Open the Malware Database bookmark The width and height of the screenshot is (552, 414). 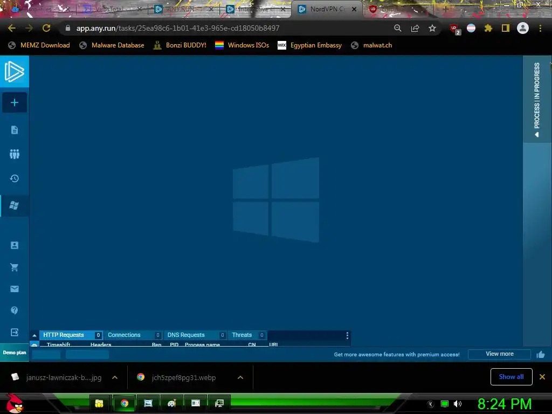[x=112, y=45]
